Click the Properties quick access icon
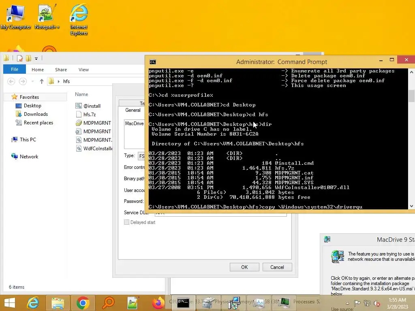415x311 pixels. [20, 58]
